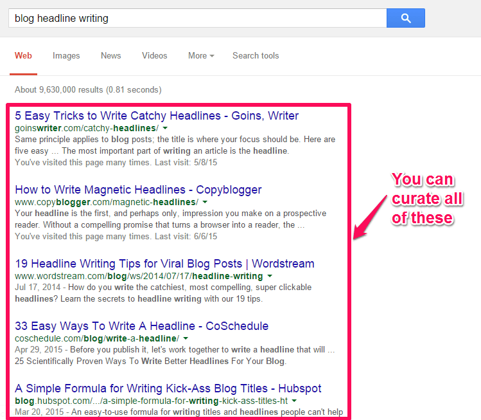
Task: Switch to the Images tab
Action: (x=66, y=55)
